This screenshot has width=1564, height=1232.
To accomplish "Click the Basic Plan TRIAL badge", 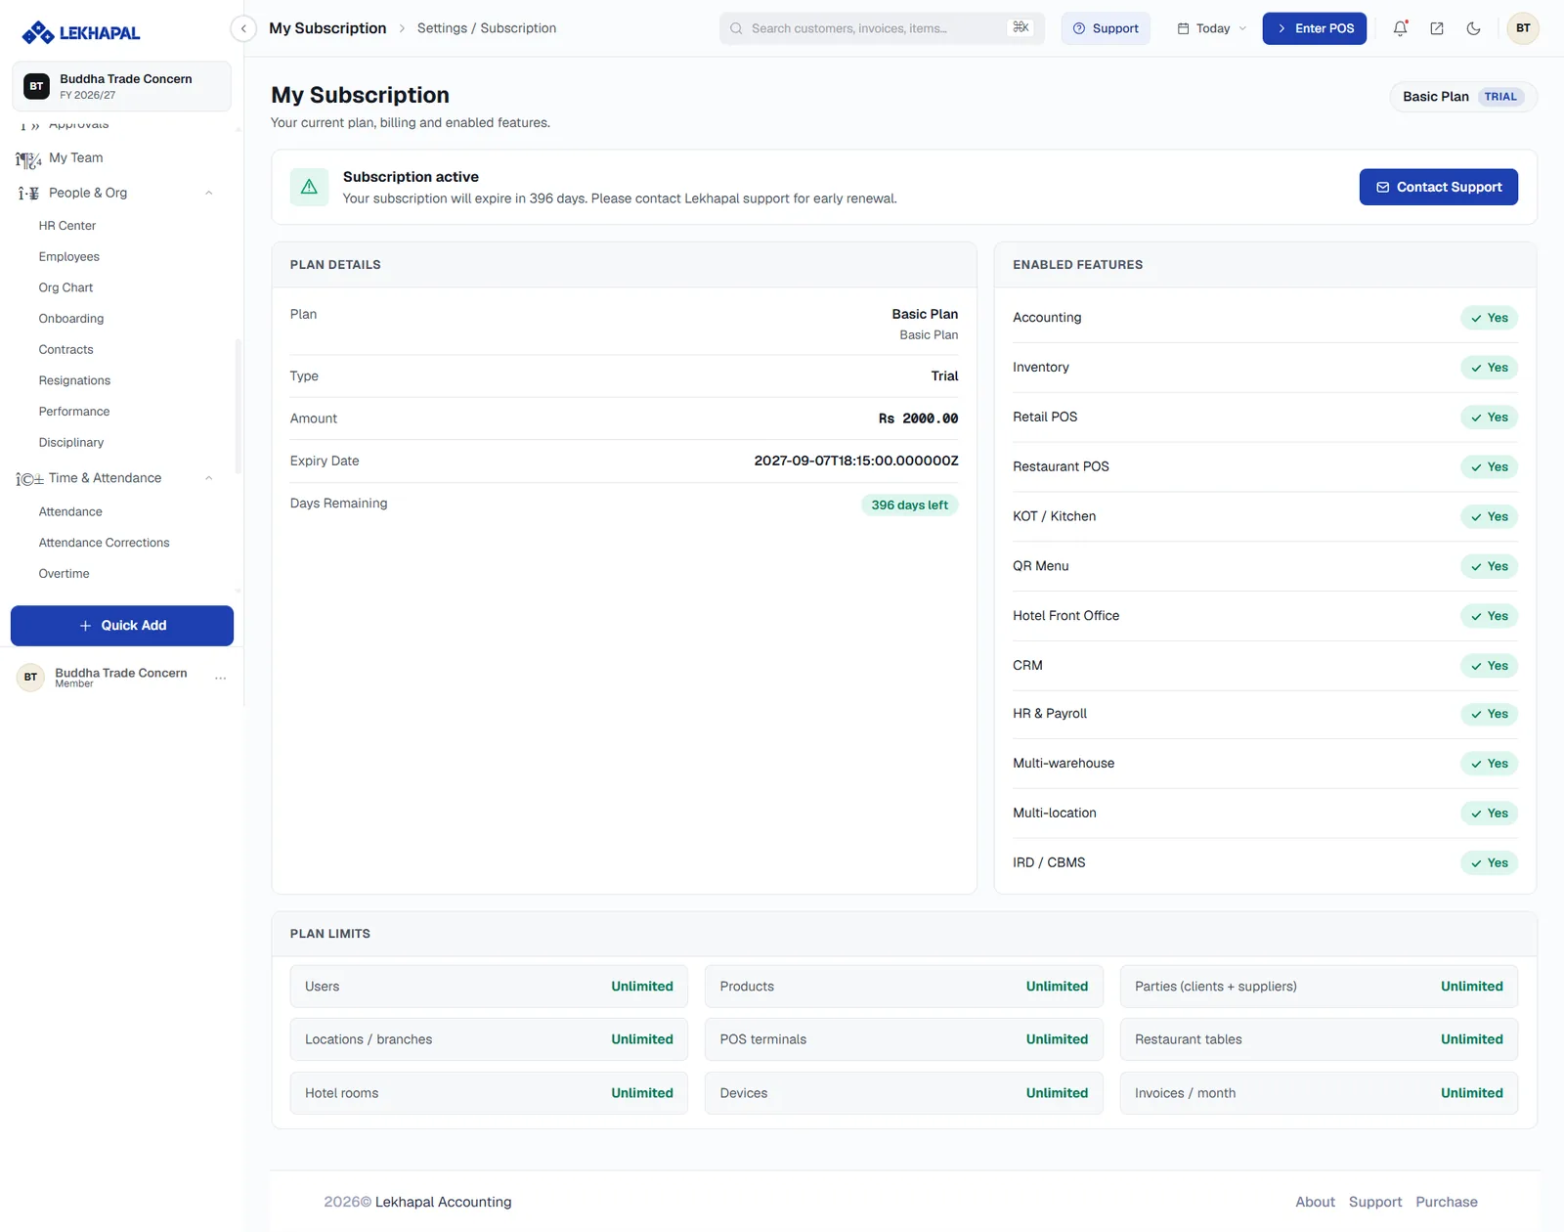I will 1463,97.
